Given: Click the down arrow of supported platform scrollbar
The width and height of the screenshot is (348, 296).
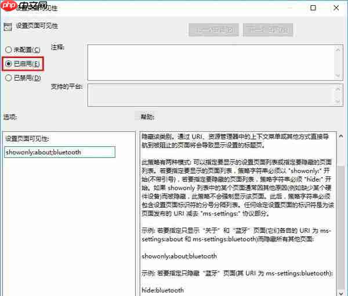Looking at the screenshot, I should [338, 101].
